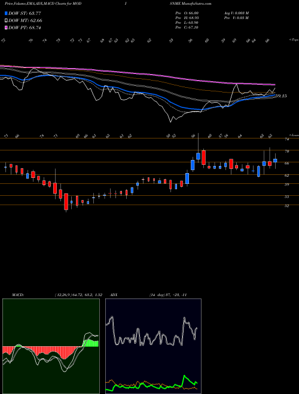Click the MACD: panel heading
The image size is (299, 394).
18,295
